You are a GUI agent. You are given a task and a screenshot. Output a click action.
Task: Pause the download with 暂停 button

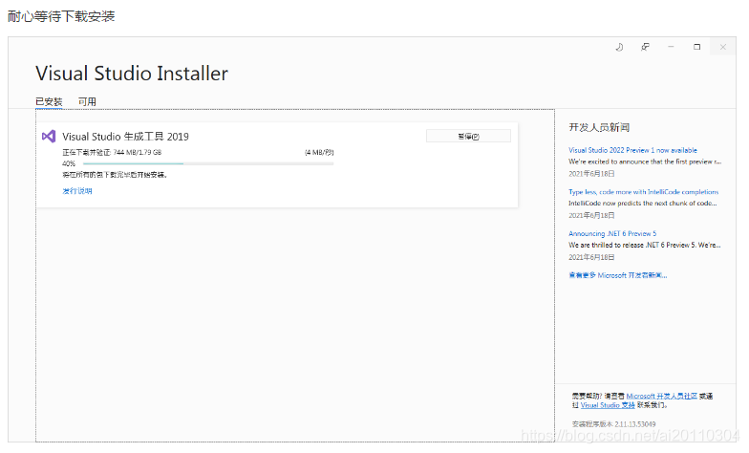468,136
